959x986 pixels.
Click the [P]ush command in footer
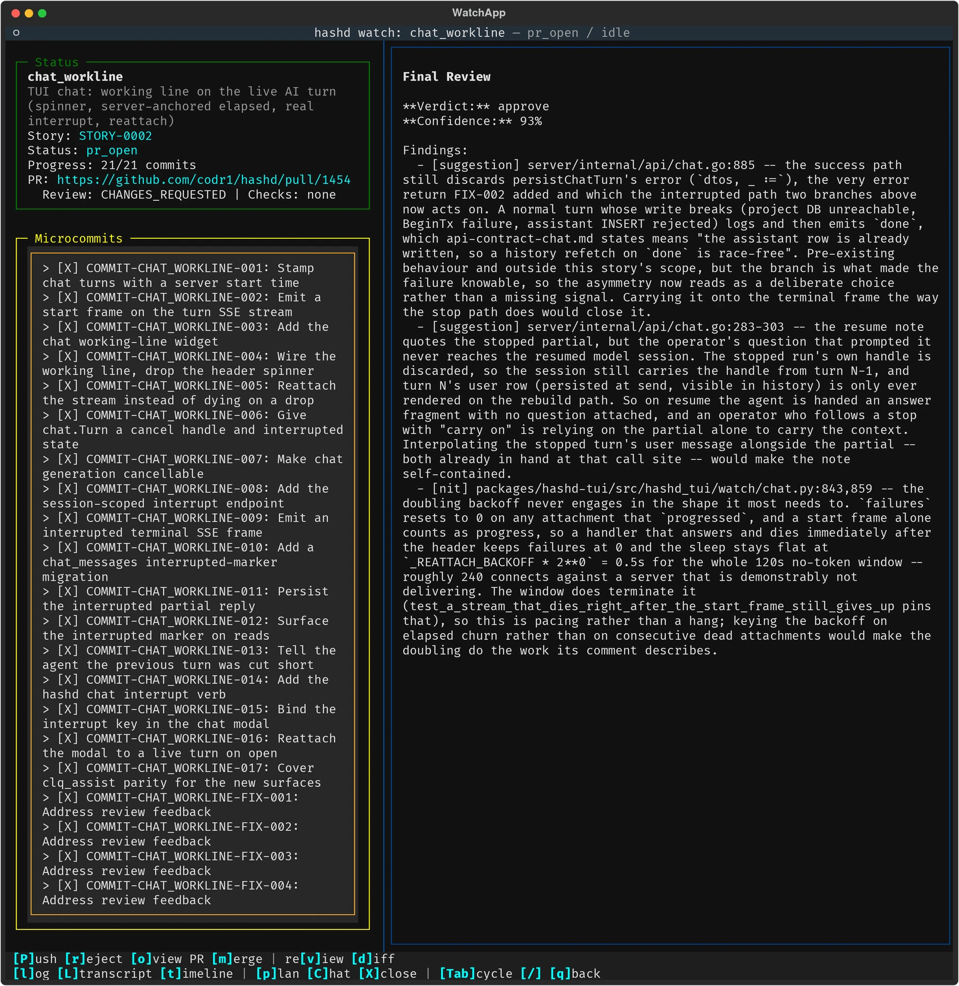tap(35, 959)
